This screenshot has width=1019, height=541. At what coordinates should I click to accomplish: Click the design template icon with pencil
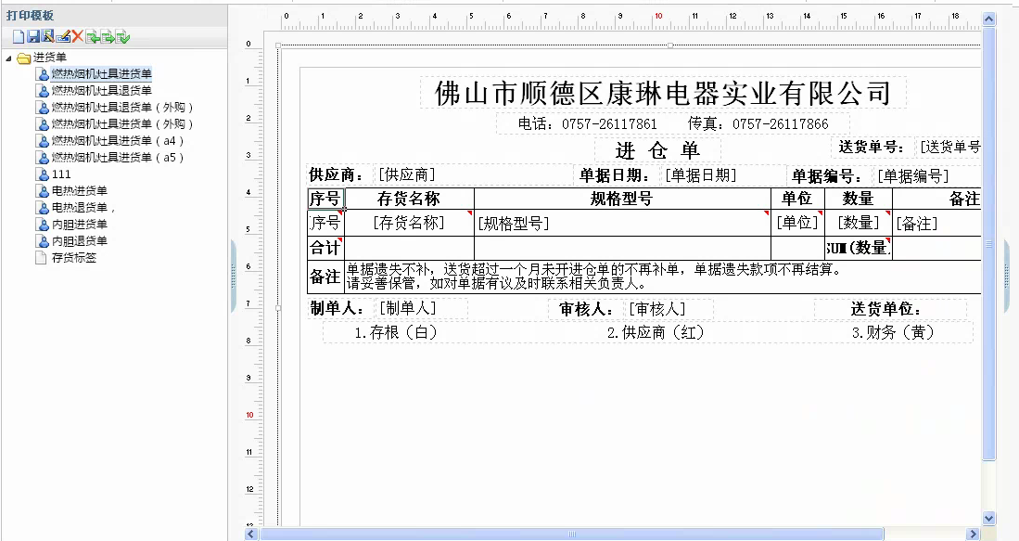click(x=48, y=37)
